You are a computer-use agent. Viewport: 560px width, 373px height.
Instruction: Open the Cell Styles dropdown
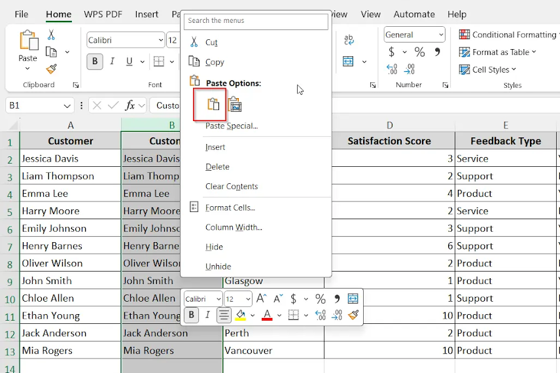click(487, 69)
